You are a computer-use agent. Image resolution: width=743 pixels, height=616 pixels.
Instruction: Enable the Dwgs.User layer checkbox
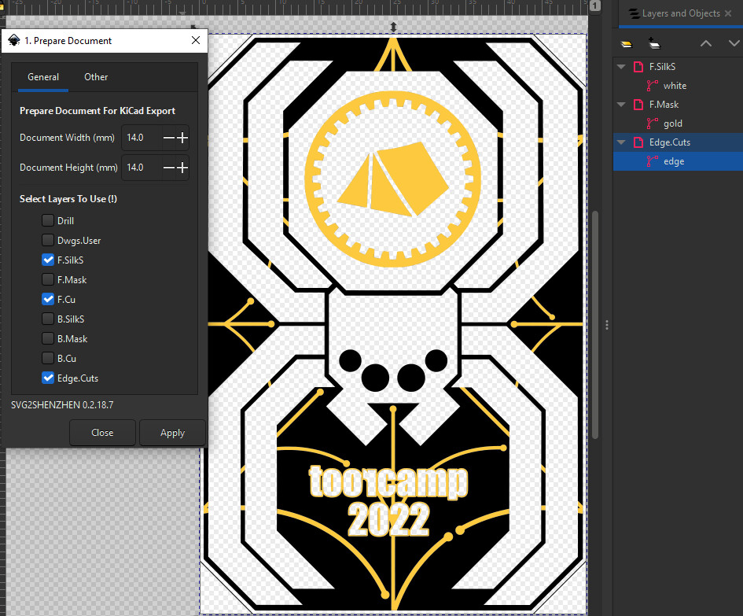(48, 241)
